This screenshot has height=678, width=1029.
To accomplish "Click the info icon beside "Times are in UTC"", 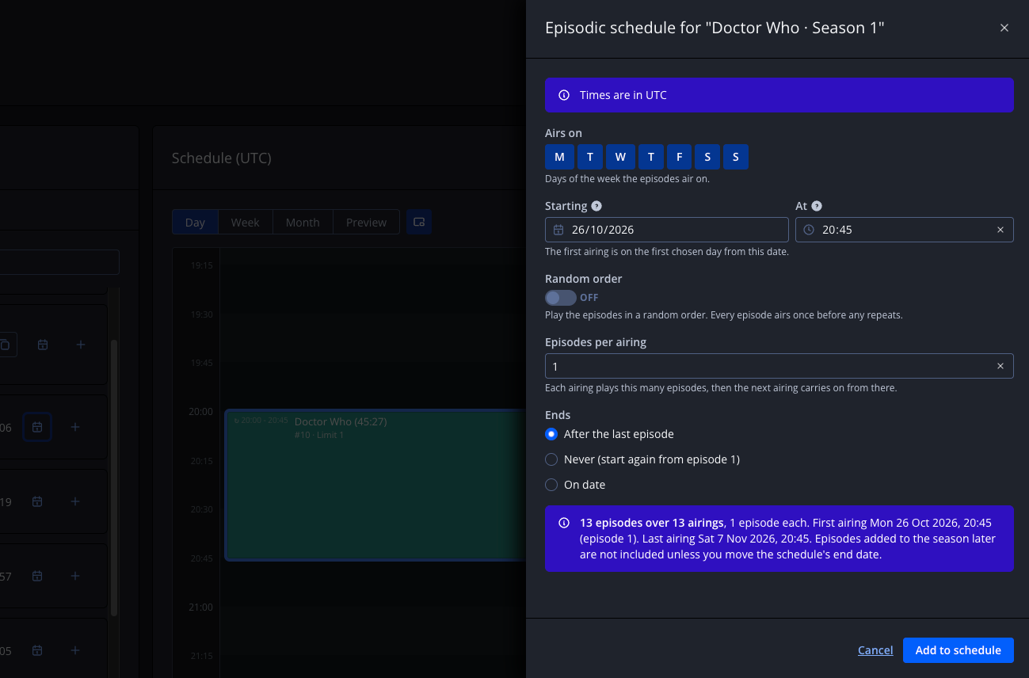I will [x=564, y=95].
